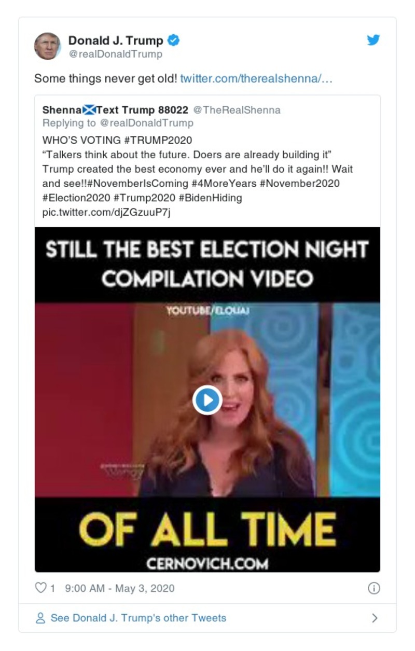The width and height of the screenshot is (415, 651).
Task: Open the Donald J. Trump display name
Action: tap(116, 40)
